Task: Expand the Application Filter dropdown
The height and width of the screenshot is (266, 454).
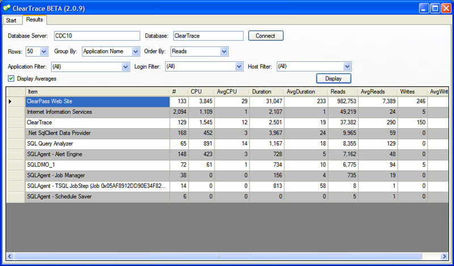Action: point(125,67)
